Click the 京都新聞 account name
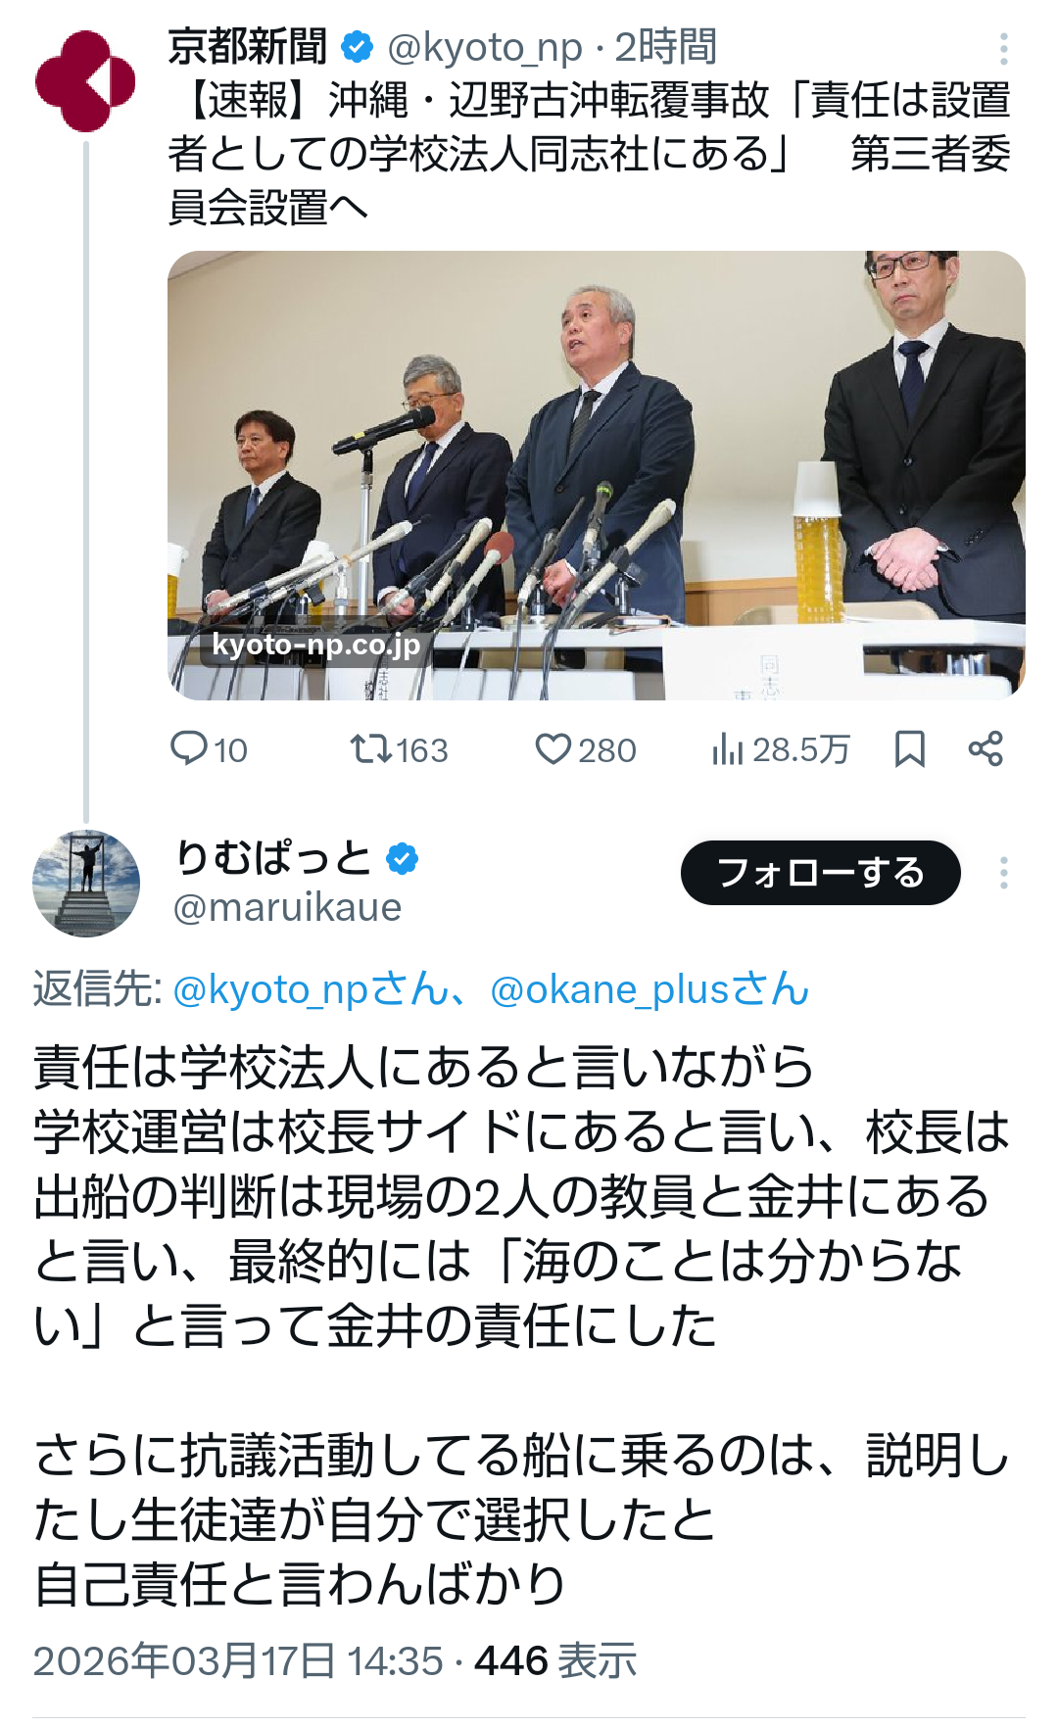Screen dimensions: 1058x1728 click(248, 46)
